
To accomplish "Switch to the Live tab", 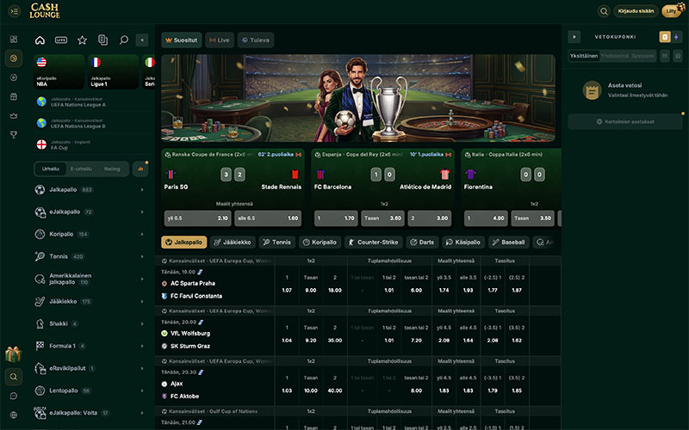I will 220,40.
